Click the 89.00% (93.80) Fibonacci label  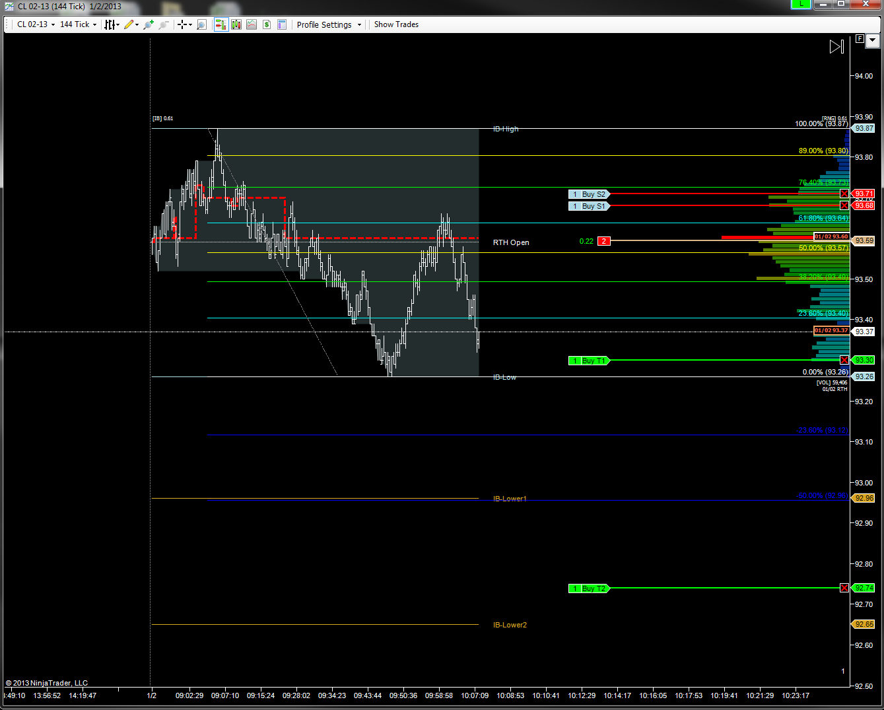coord(823,151)
